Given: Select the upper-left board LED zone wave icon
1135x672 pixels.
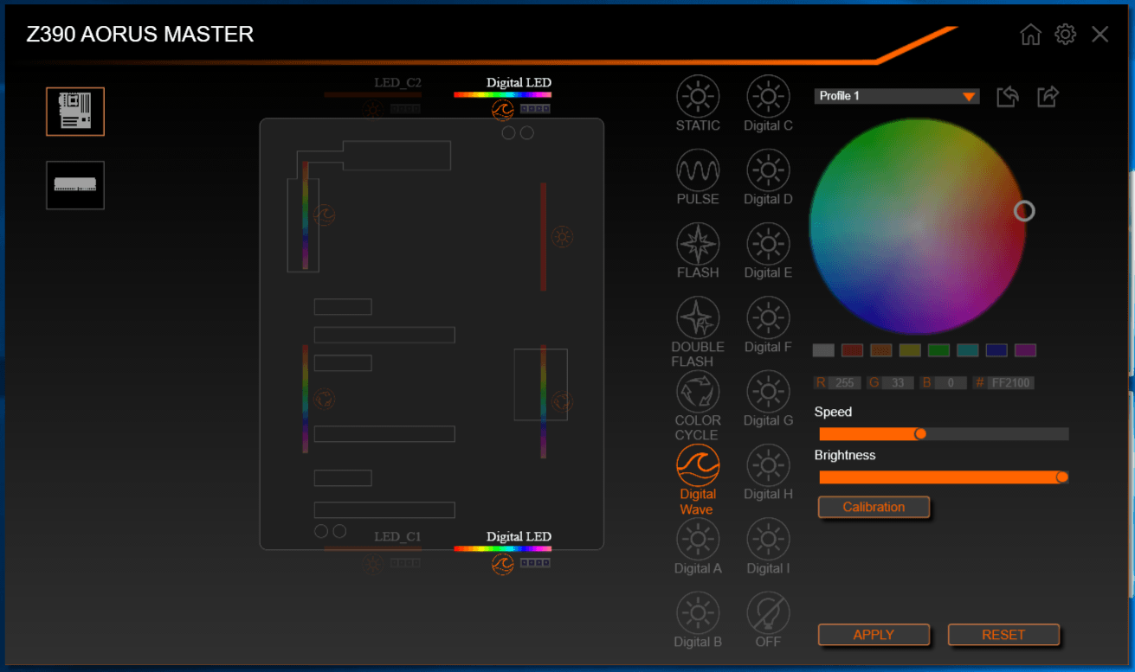Looking at the screenshot, I should click(x=325, y=214).
